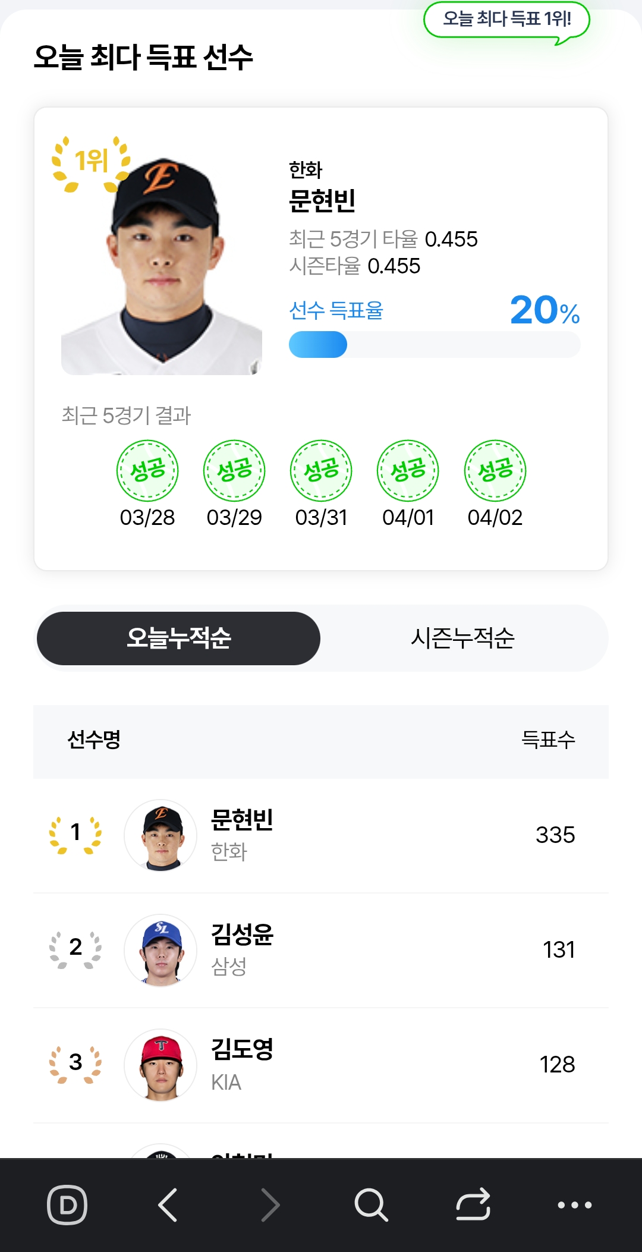Tap the 성공 stamp for 03/31
This screenshot has width=642, height=1252.
point(321,470)
